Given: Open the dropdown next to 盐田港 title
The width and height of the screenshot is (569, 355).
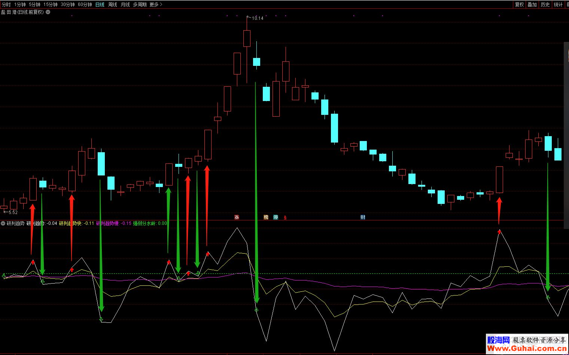Looking at the screenshot, I should pos(48,12).
